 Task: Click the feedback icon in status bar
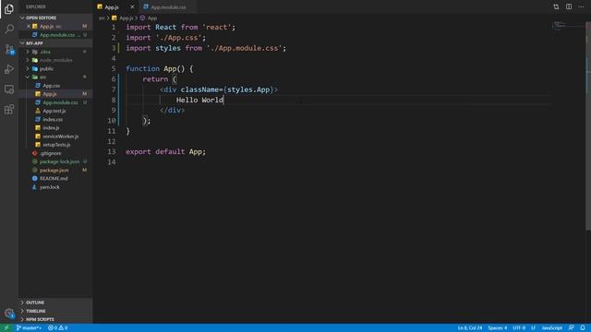click(571, 328)
